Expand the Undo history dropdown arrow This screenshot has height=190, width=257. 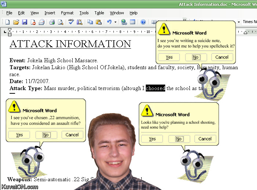pos(115,22)
